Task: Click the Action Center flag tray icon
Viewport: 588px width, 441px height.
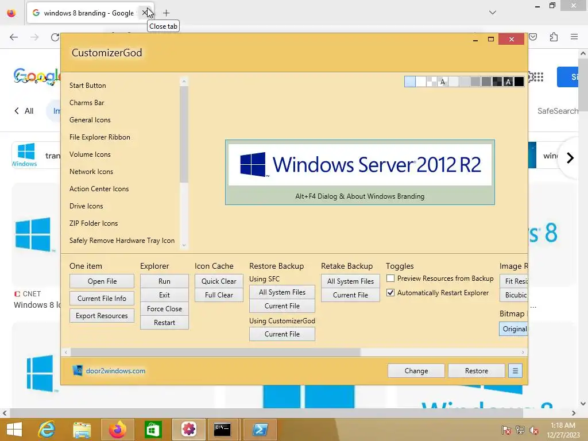Action: 506,430
